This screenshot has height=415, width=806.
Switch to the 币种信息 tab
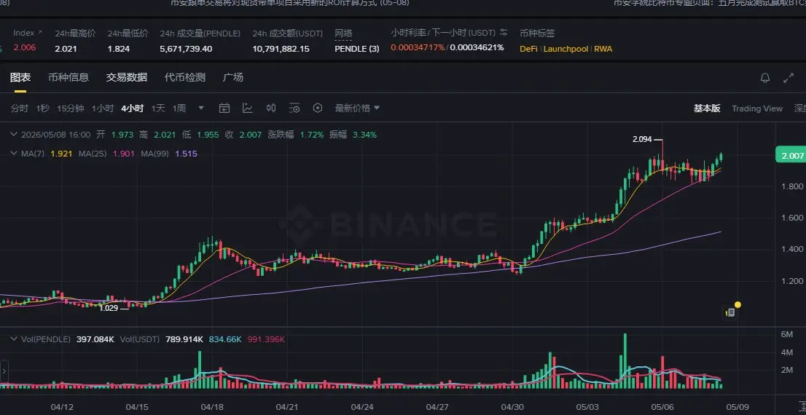[x=69, y=78]
